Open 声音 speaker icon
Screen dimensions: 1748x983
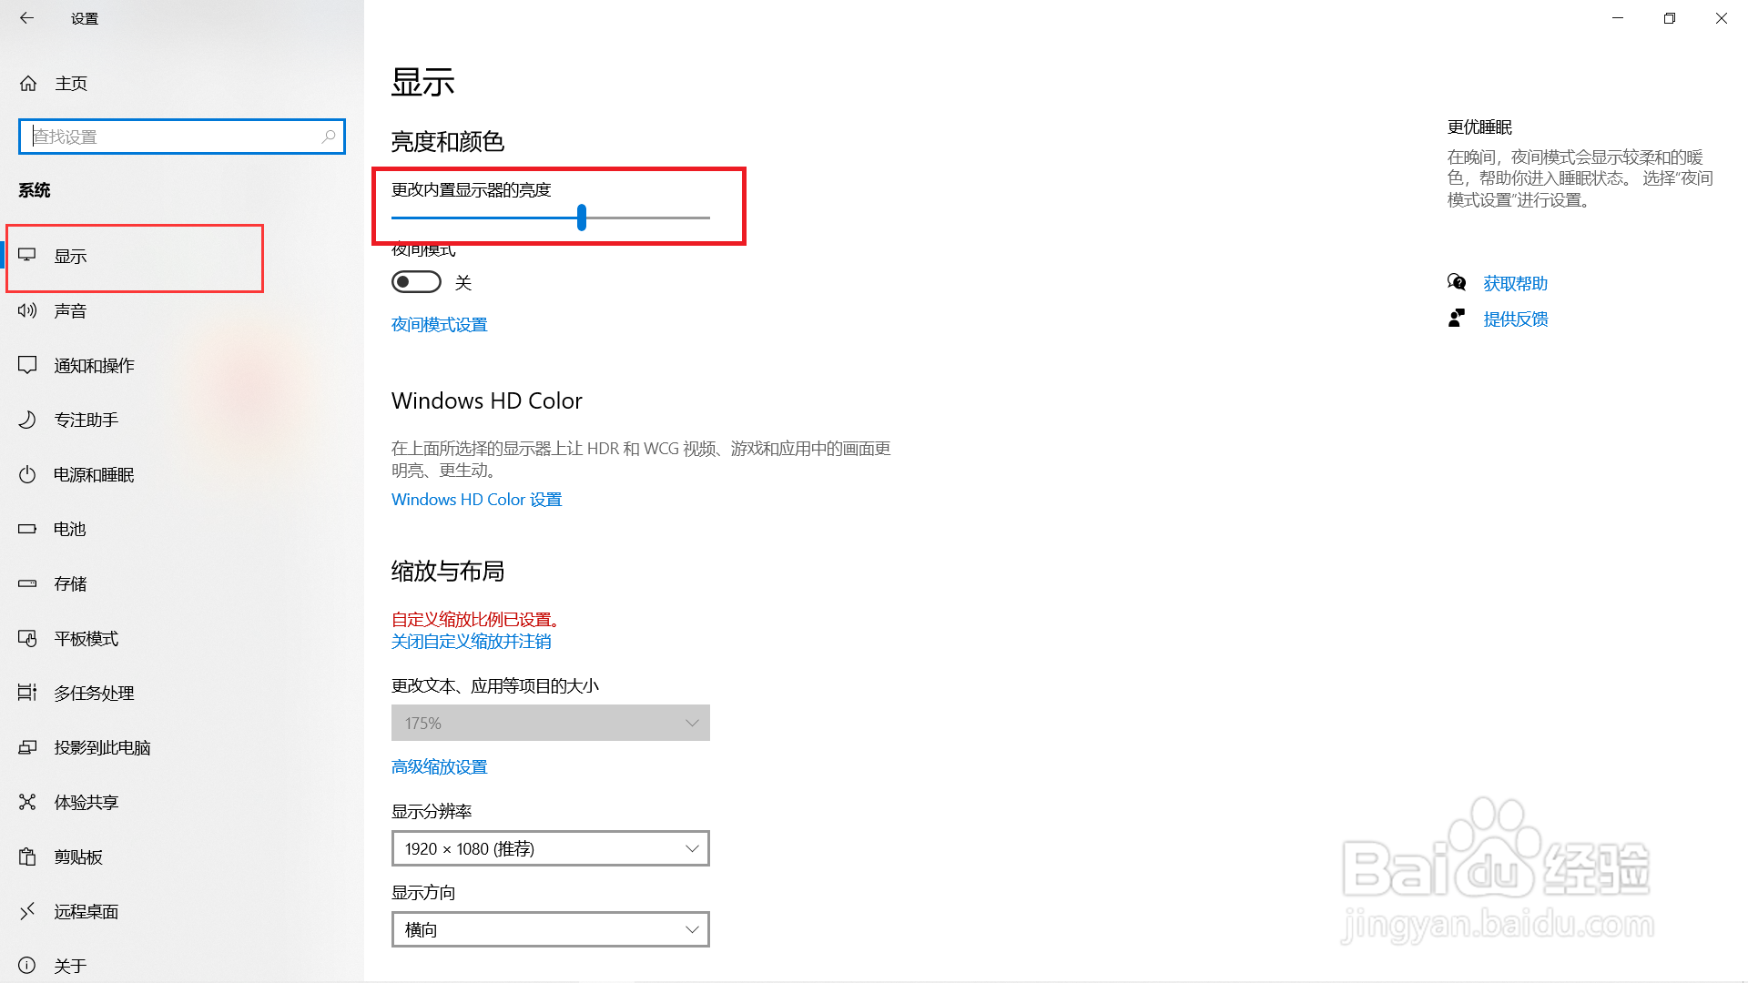(27, 310)
